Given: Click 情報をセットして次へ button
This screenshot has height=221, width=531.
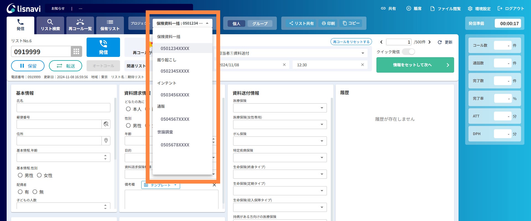Looking at the screenshot, I should [x=415, y=65].
